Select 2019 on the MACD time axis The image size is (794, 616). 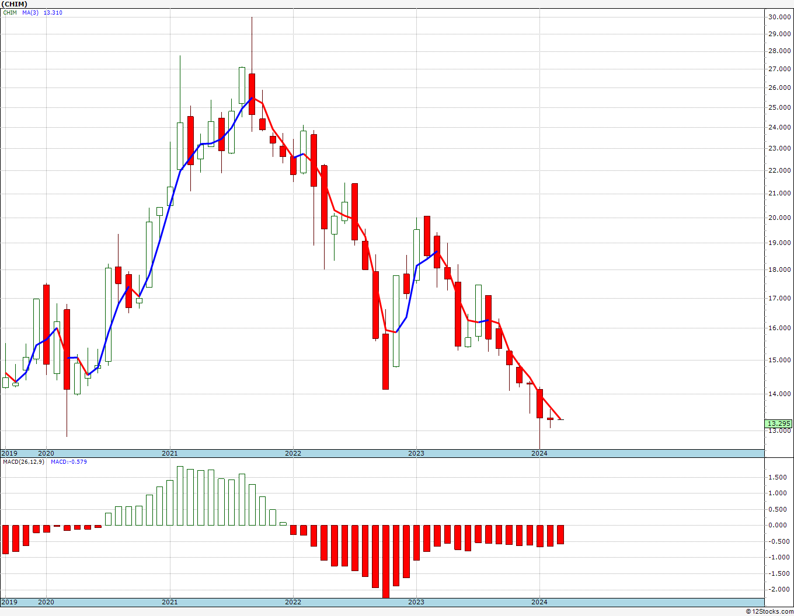pyautogui.click(x=9, y=602)
